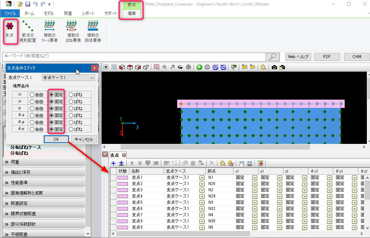The image size is (370, 238).
Task: Switch to the 照査 ribbon tab
Action: tap(68, 13)
